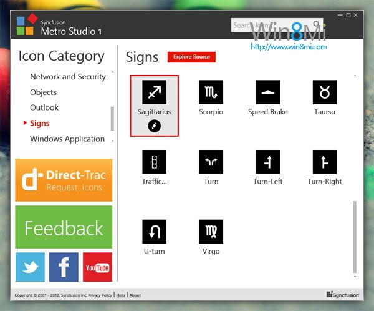Open the Outlook category
The image size is (374, 311).
point(44,107)
